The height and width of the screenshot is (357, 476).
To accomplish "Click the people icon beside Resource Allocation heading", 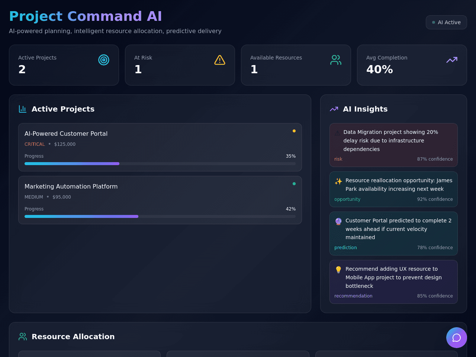I will click(x=23, y=337).
